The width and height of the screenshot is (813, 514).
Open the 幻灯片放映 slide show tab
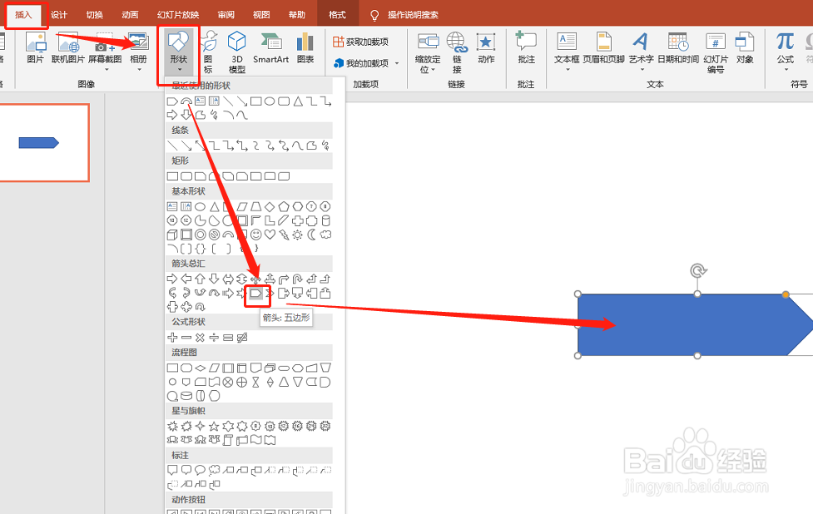pyautogui.click(x=178, y=14)
